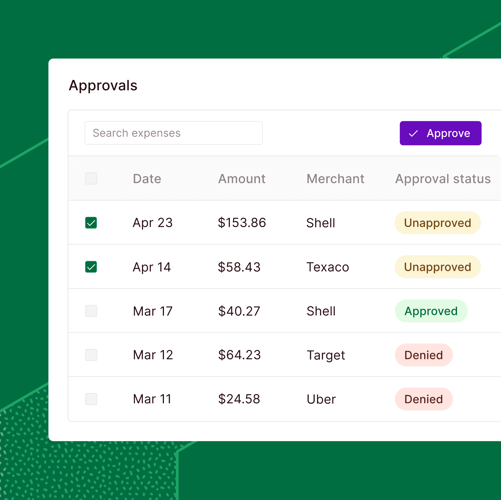
Task: Click the $58.43 amount on the Texaco row
Action: point(239,267)
